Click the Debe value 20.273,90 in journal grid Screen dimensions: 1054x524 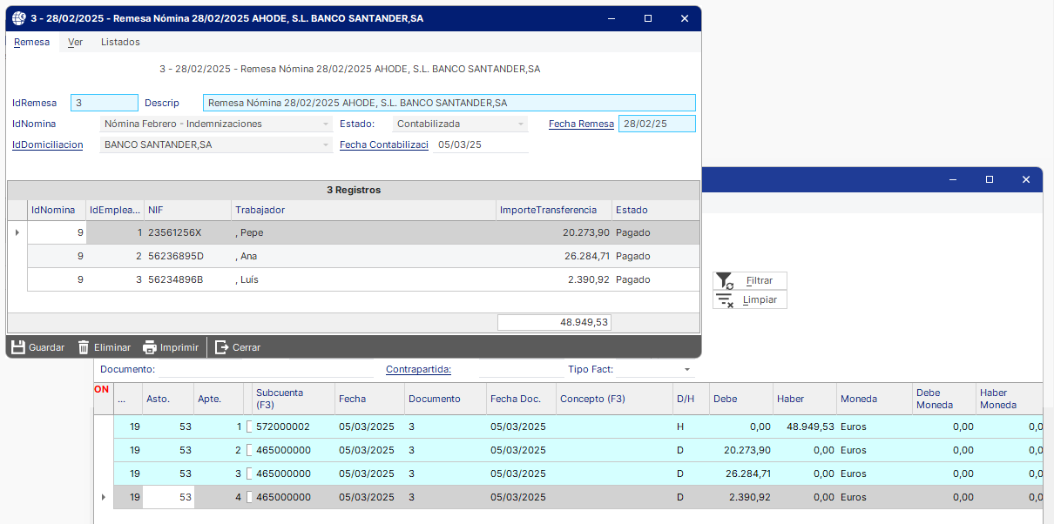click(x=747, y=450)
